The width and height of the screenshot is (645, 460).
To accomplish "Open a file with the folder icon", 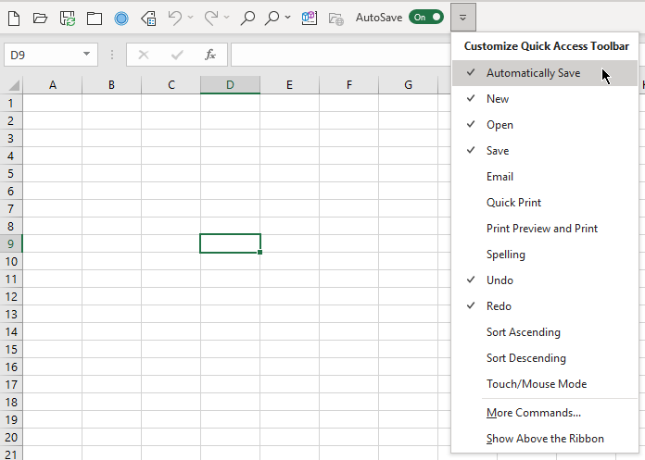I will tap(41, 19).
